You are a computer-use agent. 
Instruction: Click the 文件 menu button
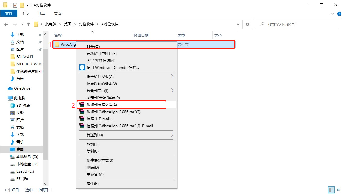(x=9, y=13)
